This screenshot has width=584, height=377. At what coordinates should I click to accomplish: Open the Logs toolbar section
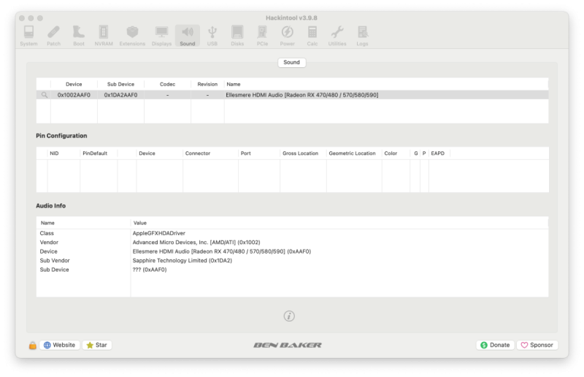pos(362,36)
